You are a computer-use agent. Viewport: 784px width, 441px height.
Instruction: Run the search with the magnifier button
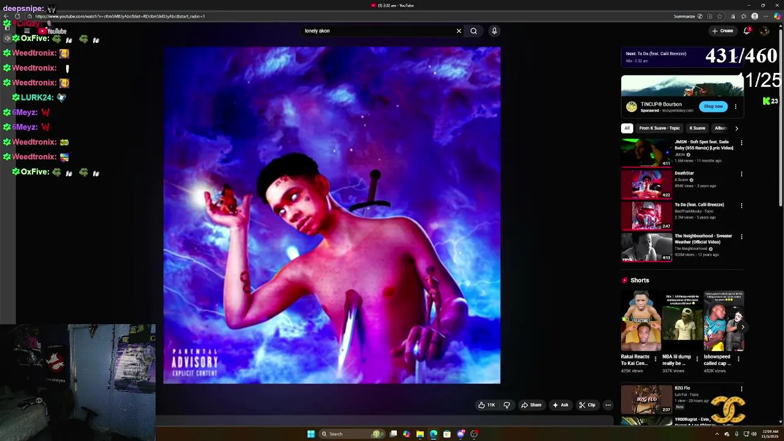(473, 31)
